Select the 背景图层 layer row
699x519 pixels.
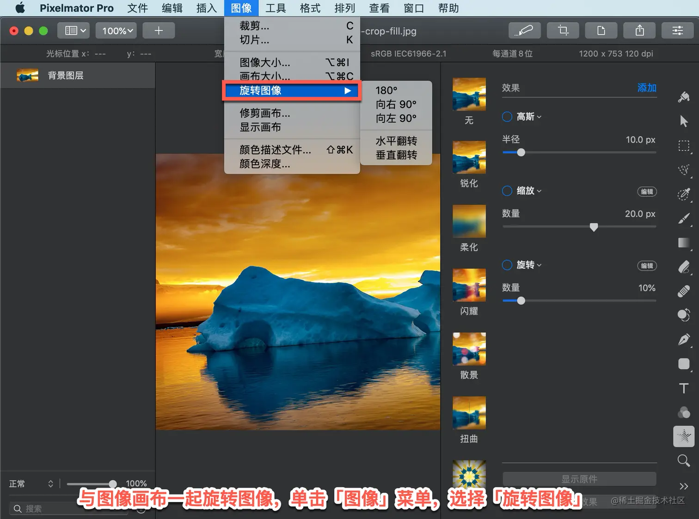coord(78,75)
